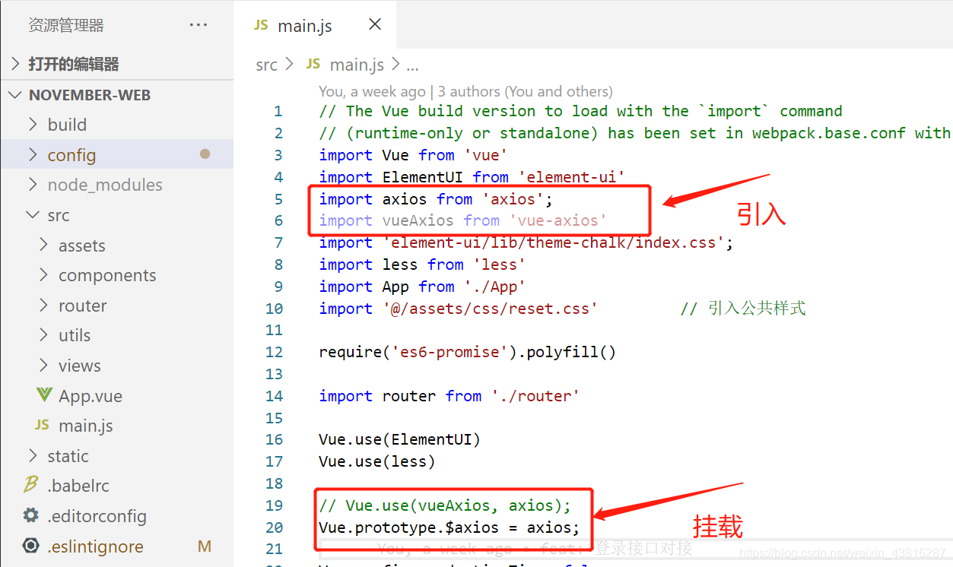Expand the config folder chevron
The width and height of the screenshot is (953, 567).
click(33, 154)
